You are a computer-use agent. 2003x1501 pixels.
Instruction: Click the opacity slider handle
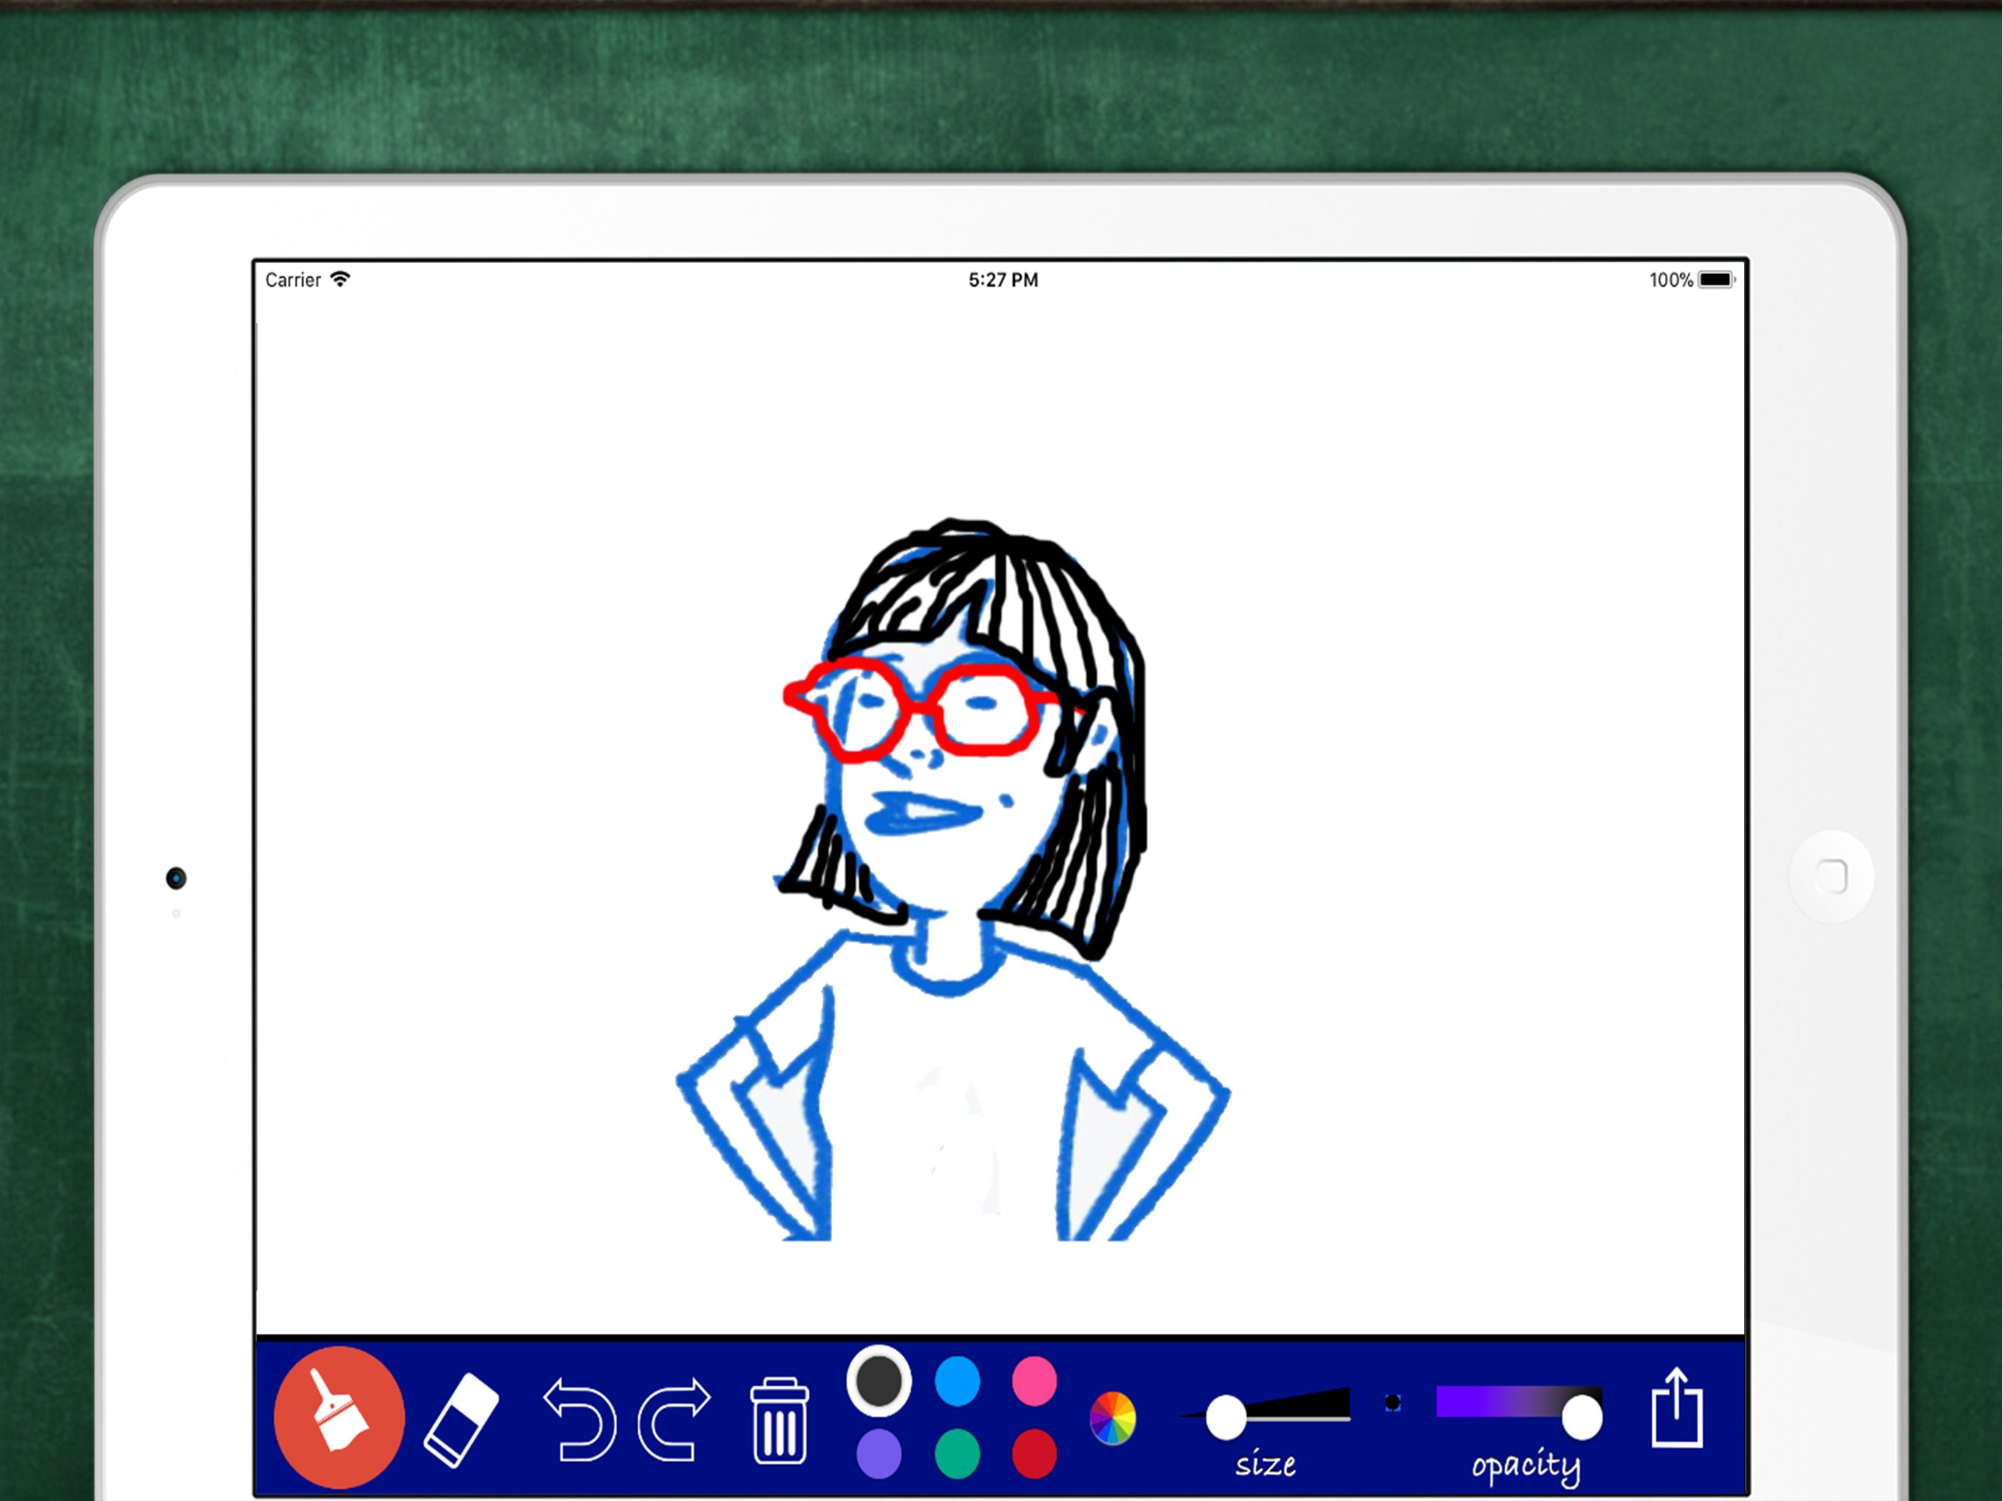[1582, 1417]
